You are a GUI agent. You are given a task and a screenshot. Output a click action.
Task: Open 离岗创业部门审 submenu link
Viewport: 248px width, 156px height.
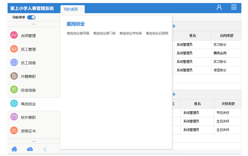coord(105,33)
